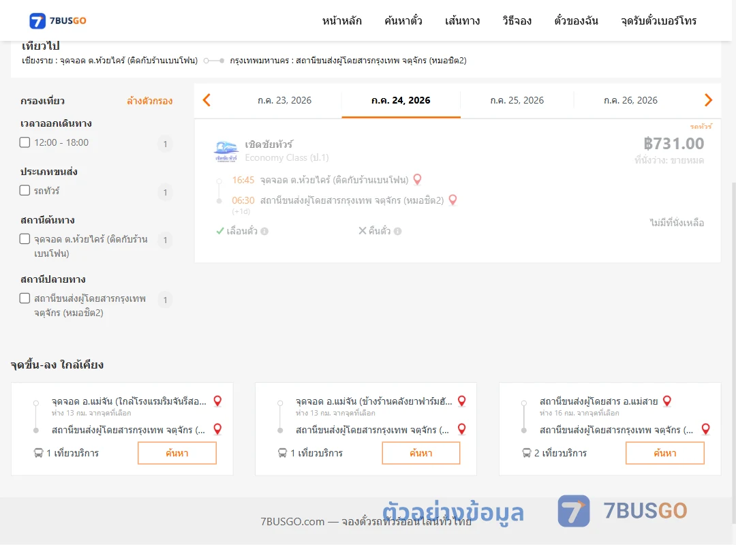Screen dimensions: 736x545
Task: Click the ฿731.00 price text
Action: (x=673, y=143)
